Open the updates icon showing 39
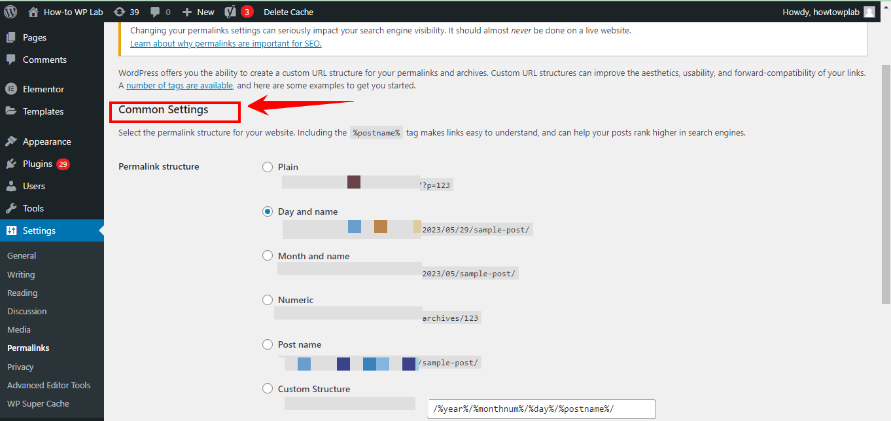 pos(120,12)
